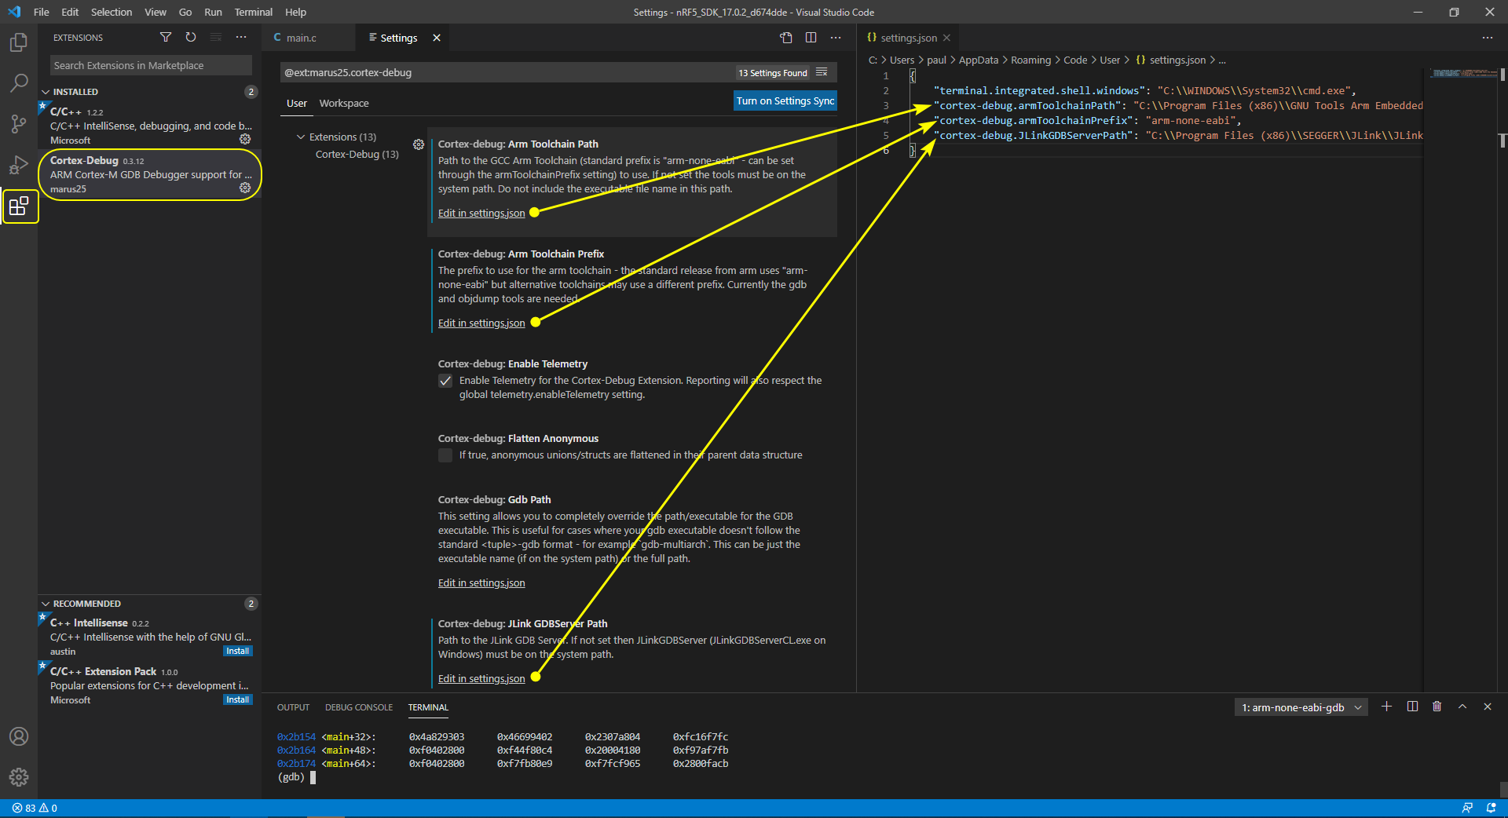Collapse the RECOMMENDED extensions section
Screen dimensions: 1508x818
(46, 604)
